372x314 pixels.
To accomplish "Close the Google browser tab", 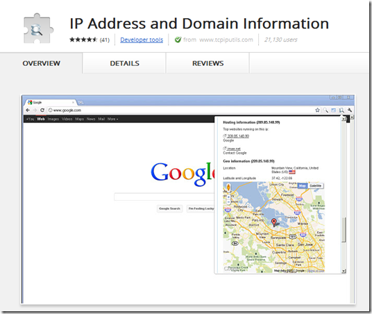I will pyautogui.click(x=74, y=102).
